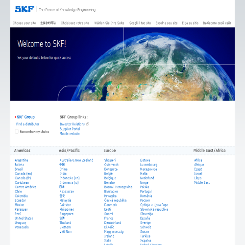Choose China site
The height and width of the screenshot is (245, 245).
[x=64, y=169]
